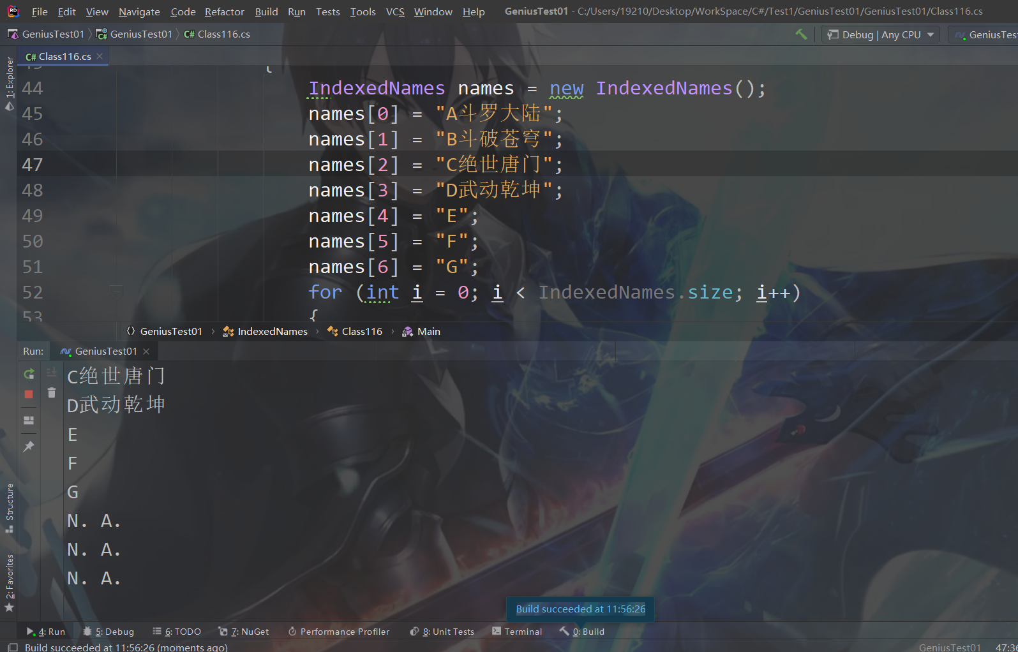The image size is (1018, 652).
Task: Open the Help menu
Action: (x=474, y=11)
